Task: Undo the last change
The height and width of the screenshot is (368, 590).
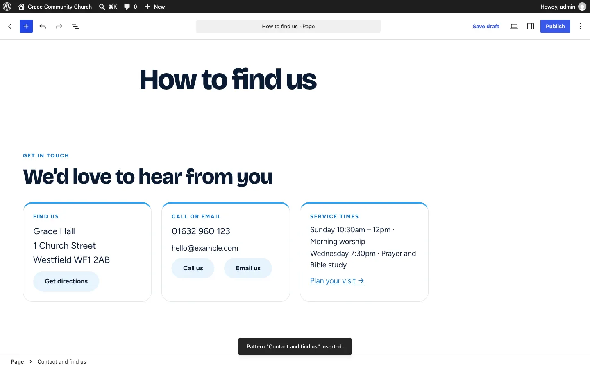Action: 43,26
